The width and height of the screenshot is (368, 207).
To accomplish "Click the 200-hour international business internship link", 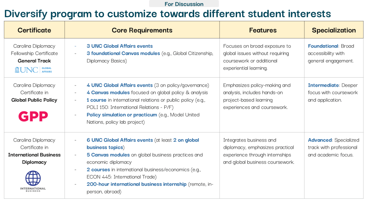I will [136, 184].
